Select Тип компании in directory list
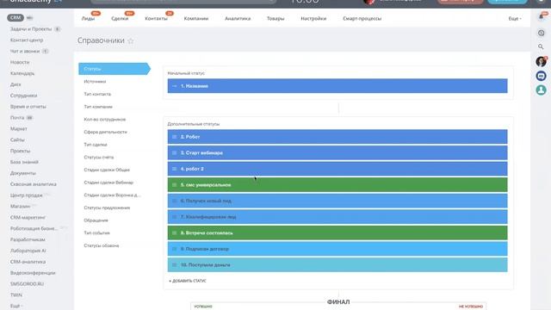551x310 pixels. click(x=98, y=107)
